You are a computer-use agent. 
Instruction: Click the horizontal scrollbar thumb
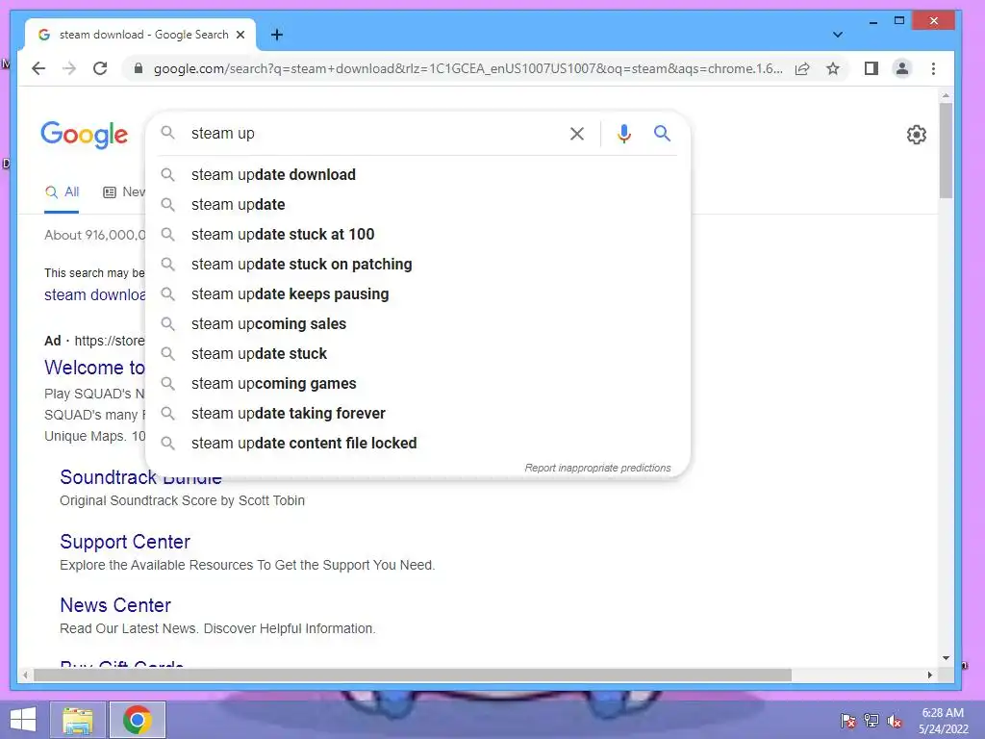(x=412, y=675)
